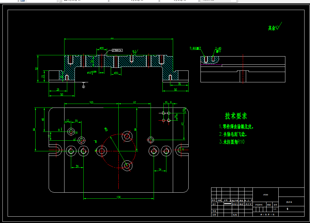Select the 2-ø5 hole annotation
The height and width of the screenshot is (223, 310).
(x=218, y=50)
